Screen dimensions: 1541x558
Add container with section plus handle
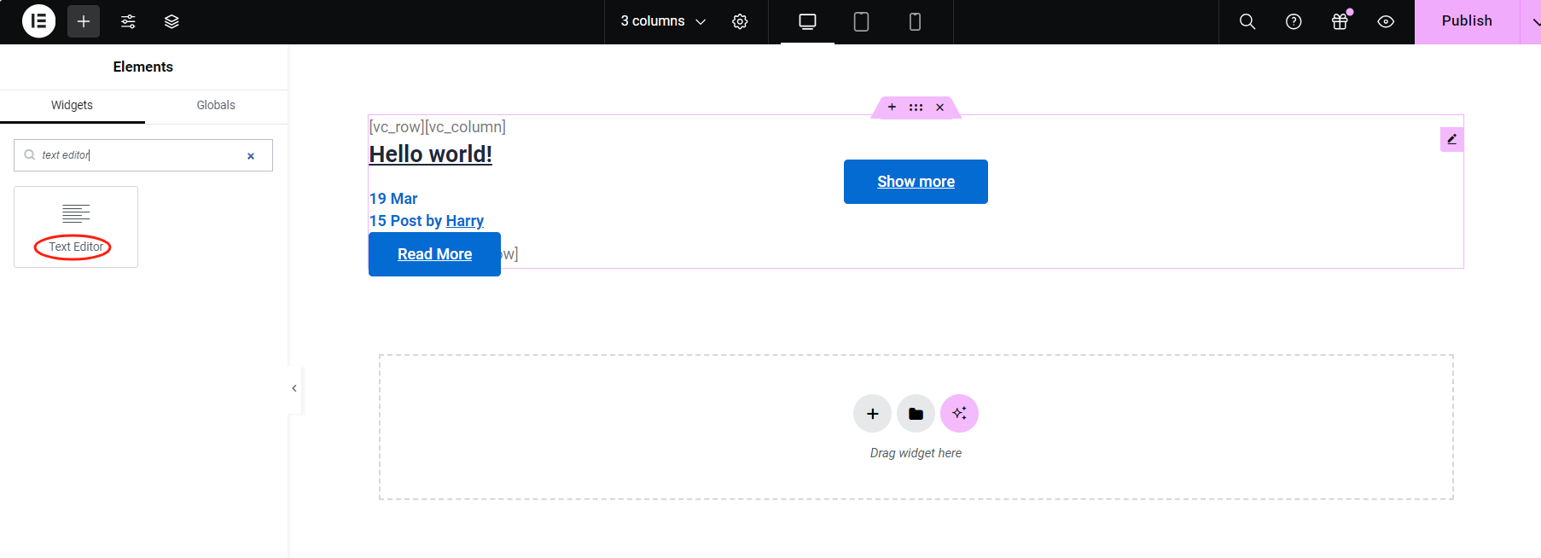[892, 108]
